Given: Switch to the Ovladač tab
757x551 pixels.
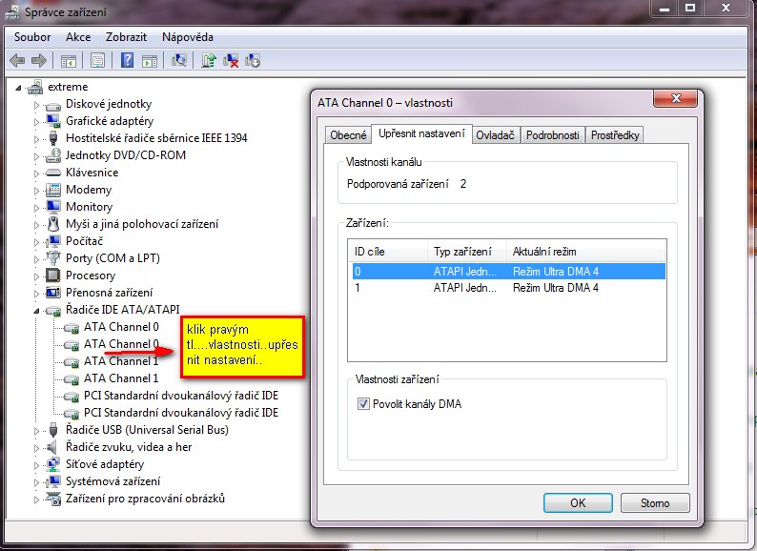Looking at the screenshot, I should [x=495, y=135].
